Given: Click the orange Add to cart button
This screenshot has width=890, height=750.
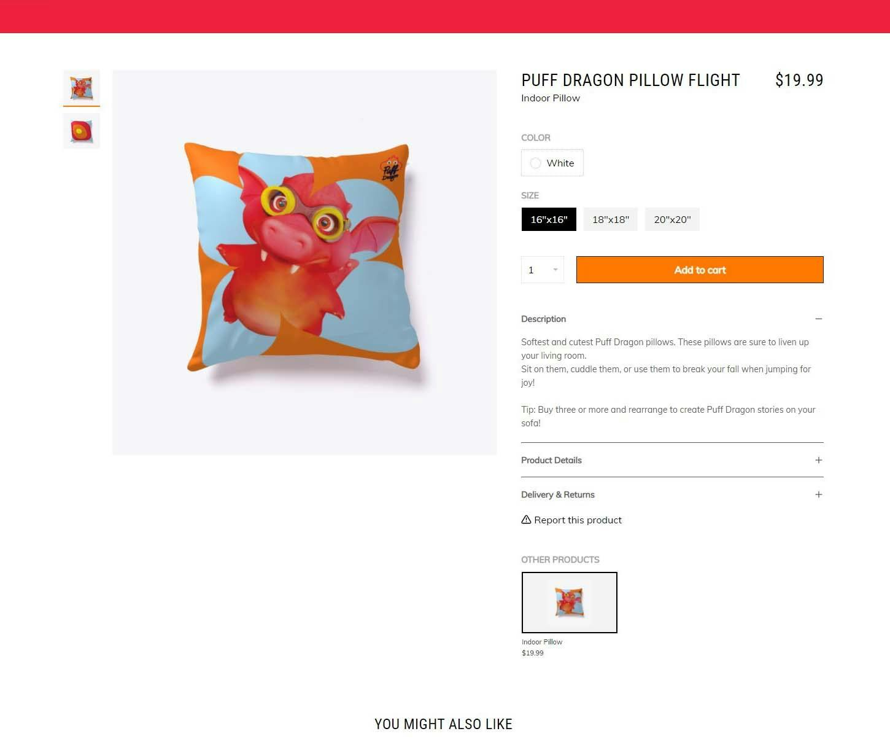Looking at the screenshot, I should tap(700, 270).
